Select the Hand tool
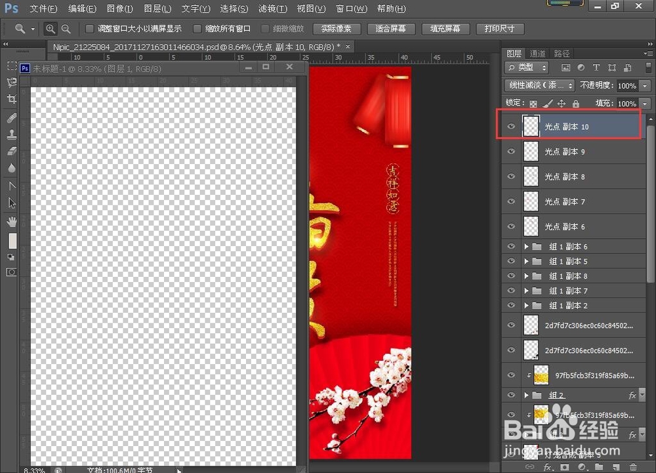The image size is (656, 473). [x=12, y=221]
